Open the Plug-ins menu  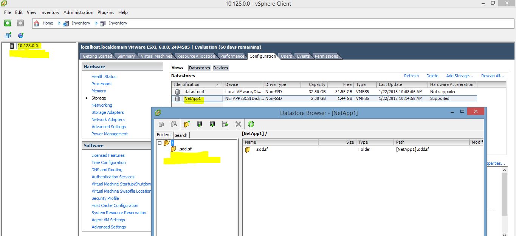[105, 12]
